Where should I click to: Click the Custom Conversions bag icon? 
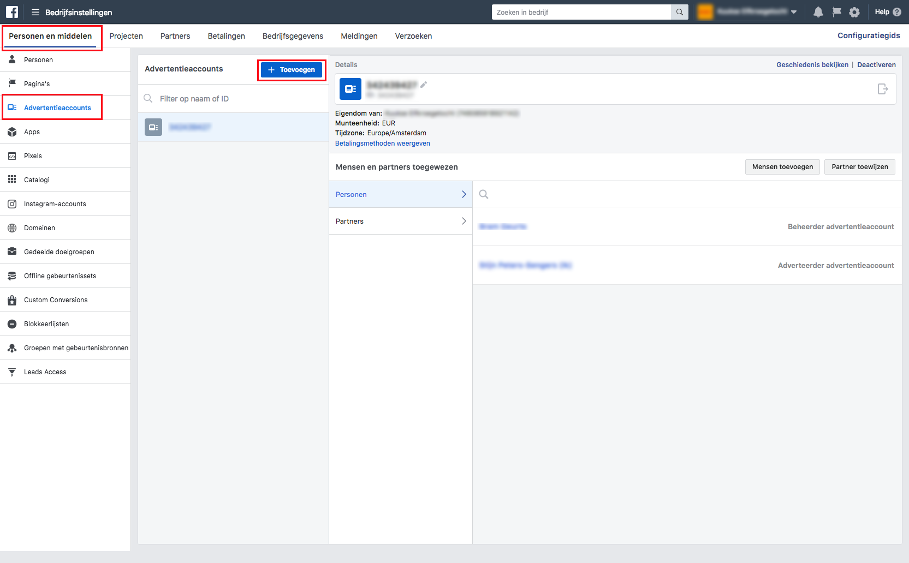[x=12, y=300]
